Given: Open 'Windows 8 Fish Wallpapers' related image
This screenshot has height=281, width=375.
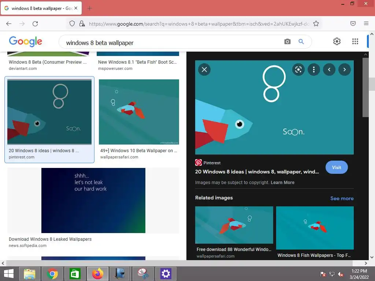Looking at the screenshot, I should pyautogui.click(x=315, y=228).
